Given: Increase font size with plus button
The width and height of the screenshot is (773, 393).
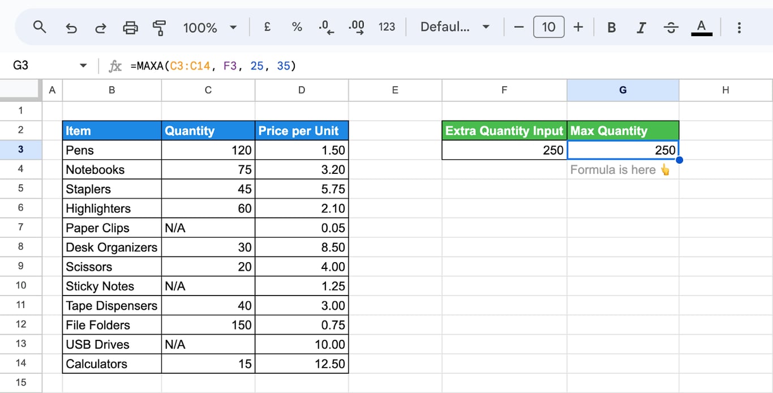Looking at the screenshot, I should point(578,27).
